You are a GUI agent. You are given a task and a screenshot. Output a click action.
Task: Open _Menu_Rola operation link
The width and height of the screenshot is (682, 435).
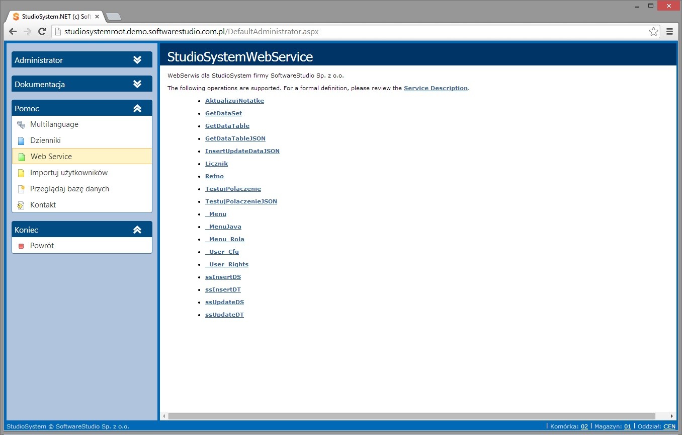pyautogui.click(x=225, y=239)
